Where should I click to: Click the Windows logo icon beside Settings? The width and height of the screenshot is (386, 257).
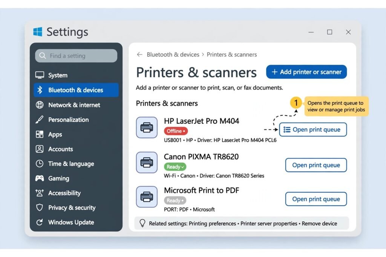tap(38, 32)
